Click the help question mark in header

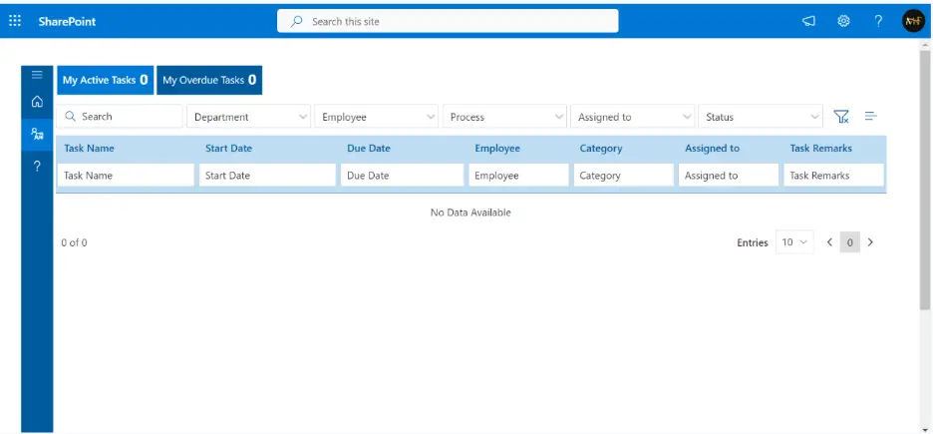tap(878, 21)
